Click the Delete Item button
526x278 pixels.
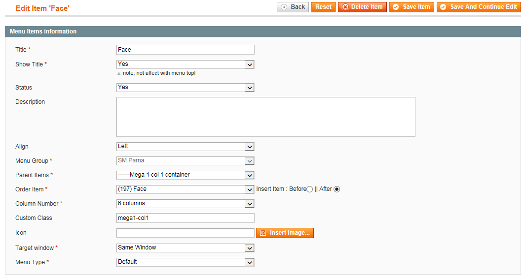click(x=362, y=7)
